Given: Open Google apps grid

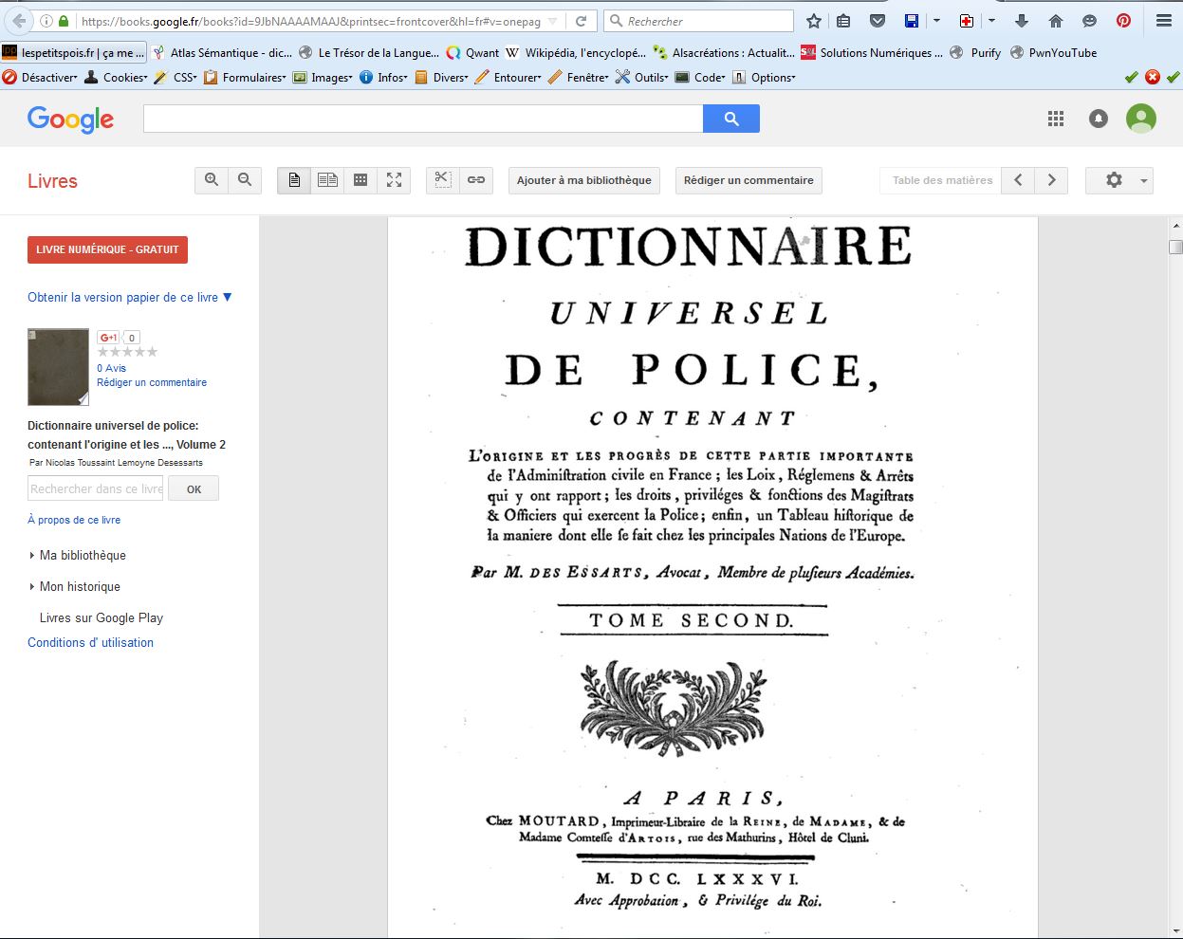Looking at the screenshot, I should point(1056,119).
